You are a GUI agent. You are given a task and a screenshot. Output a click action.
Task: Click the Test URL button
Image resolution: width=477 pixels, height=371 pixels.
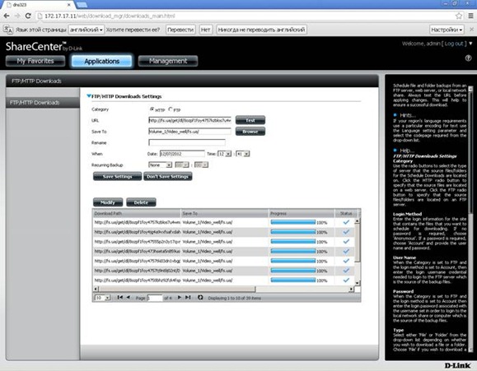[250, 120]
